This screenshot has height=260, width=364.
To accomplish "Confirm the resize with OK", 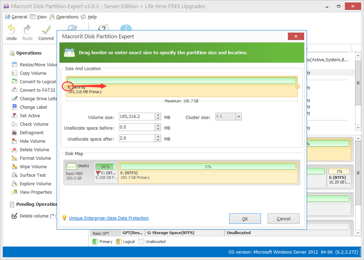I will 245,219.
